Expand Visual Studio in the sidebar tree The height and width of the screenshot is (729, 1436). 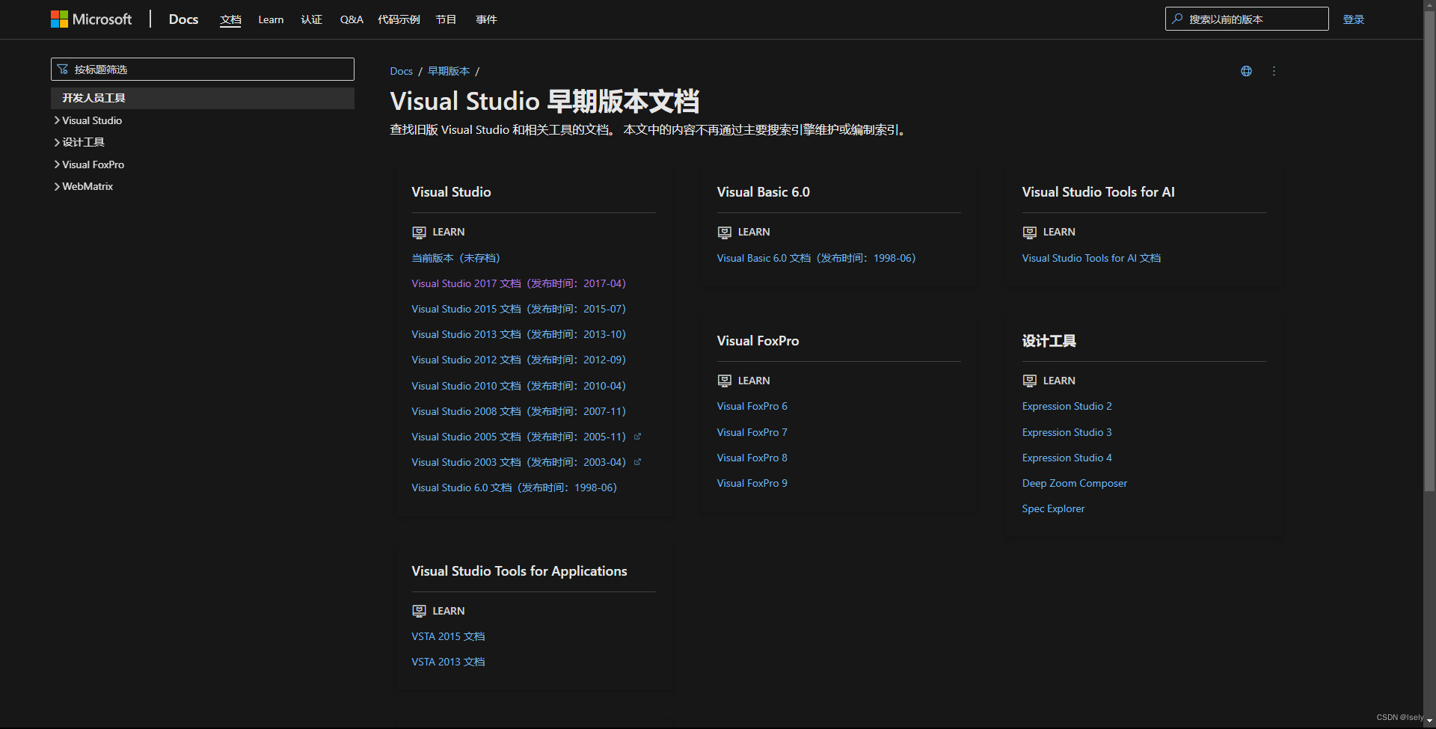tap(57, 120)
